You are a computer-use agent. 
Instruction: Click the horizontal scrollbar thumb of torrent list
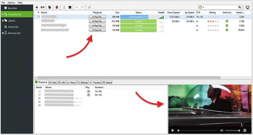[129, 77]
